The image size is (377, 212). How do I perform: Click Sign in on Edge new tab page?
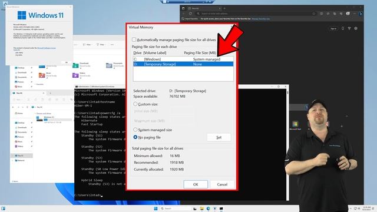(333, 29)
